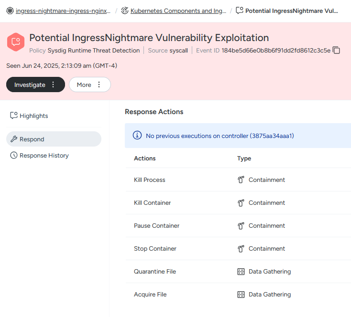The image size is (351, 317).
Task: Click the Sysdig Runtime Threat Detection policy name
Action: 94,51
